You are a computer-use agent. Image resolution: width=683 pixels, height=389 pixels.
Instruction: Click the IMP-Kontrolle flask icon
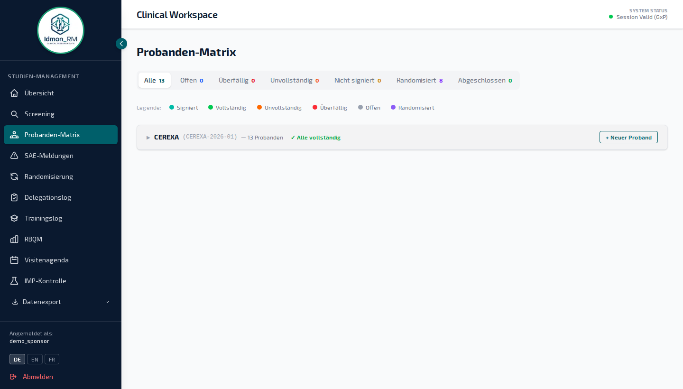14,281
